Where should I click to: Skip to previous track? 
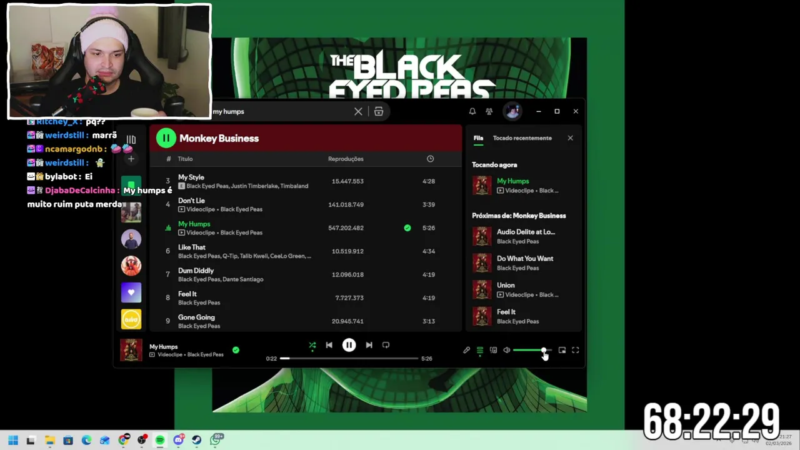click(x=329, y=345)
